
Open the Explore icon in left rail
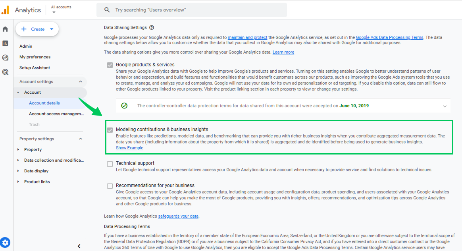click(x=5, y=58)
